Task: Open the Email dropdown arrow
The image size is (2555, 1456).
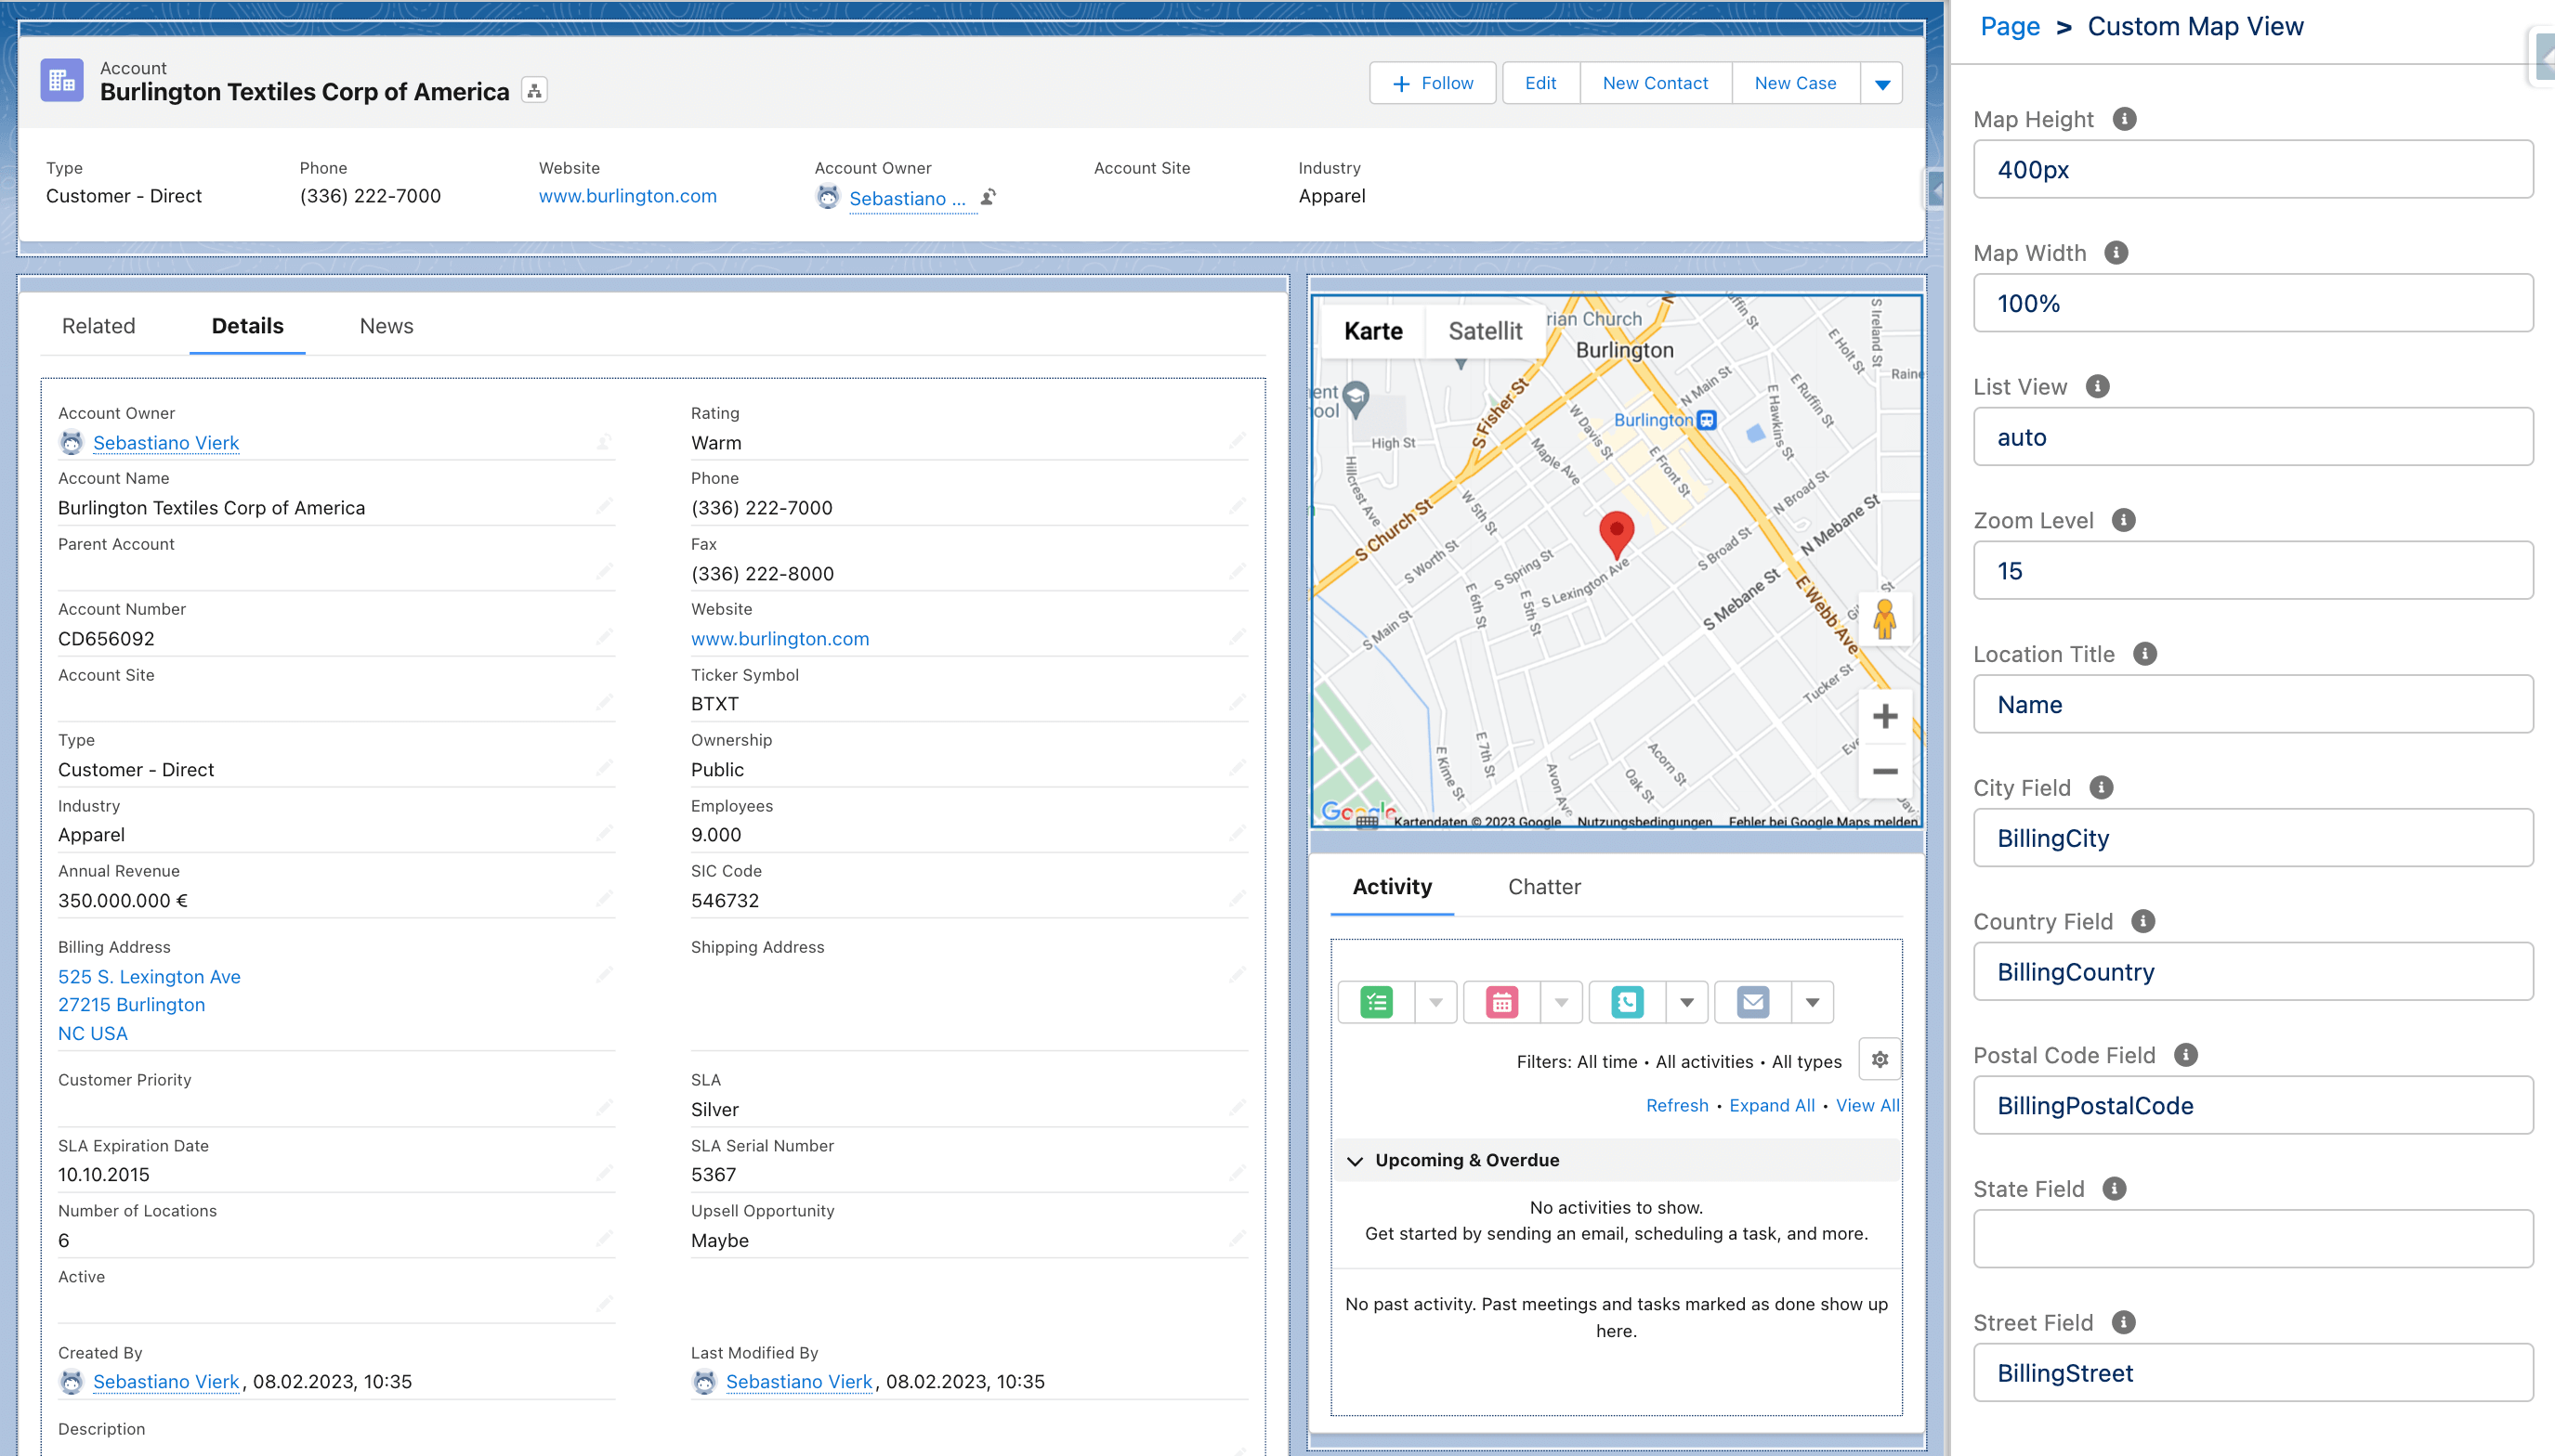Action: [x=1812, y=1002]
